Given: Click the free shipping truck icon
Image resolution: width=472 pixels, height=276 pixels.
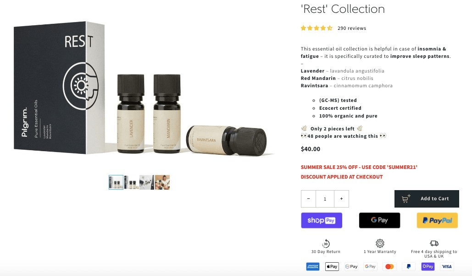Looking at the screenshot, I should [434, 243].
